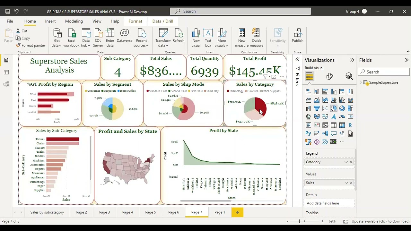Click the Publish button
411x231 pixels.
[x=298, y=36]
